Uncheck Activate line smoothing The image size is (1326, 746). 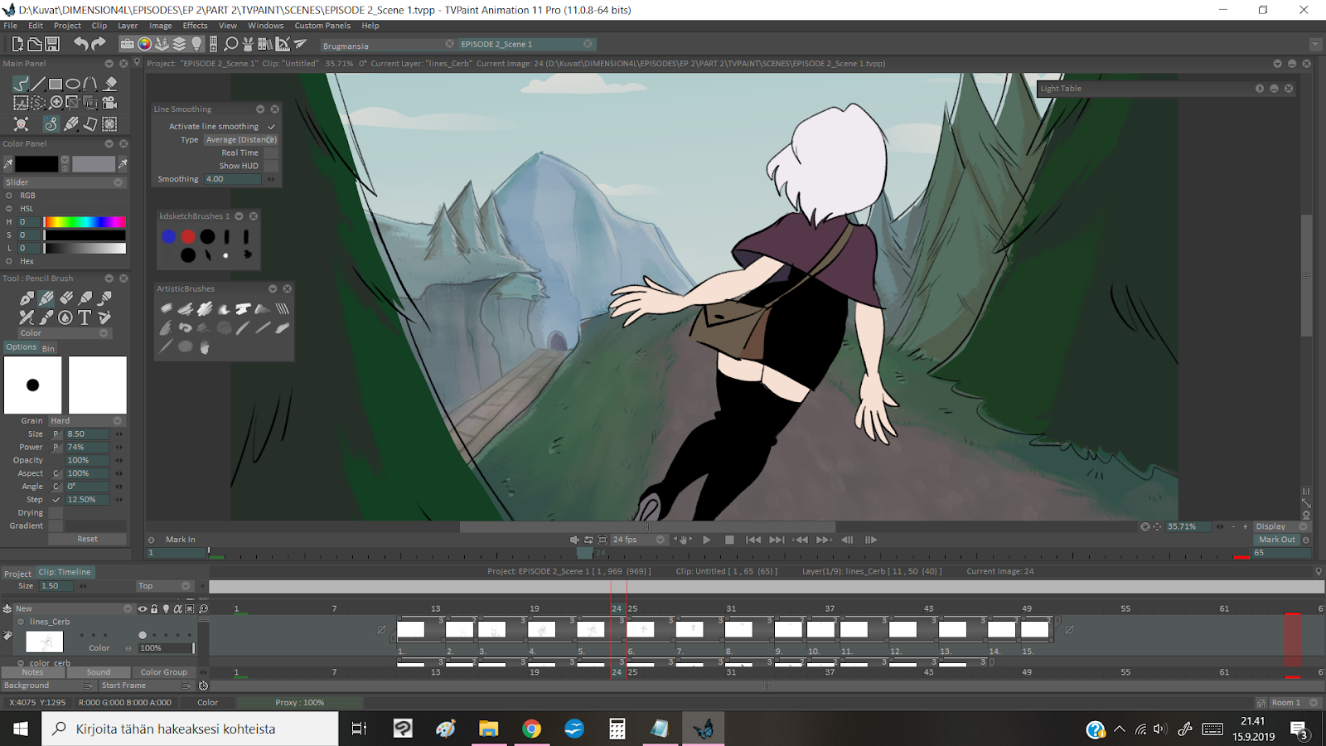pos(271,126)
